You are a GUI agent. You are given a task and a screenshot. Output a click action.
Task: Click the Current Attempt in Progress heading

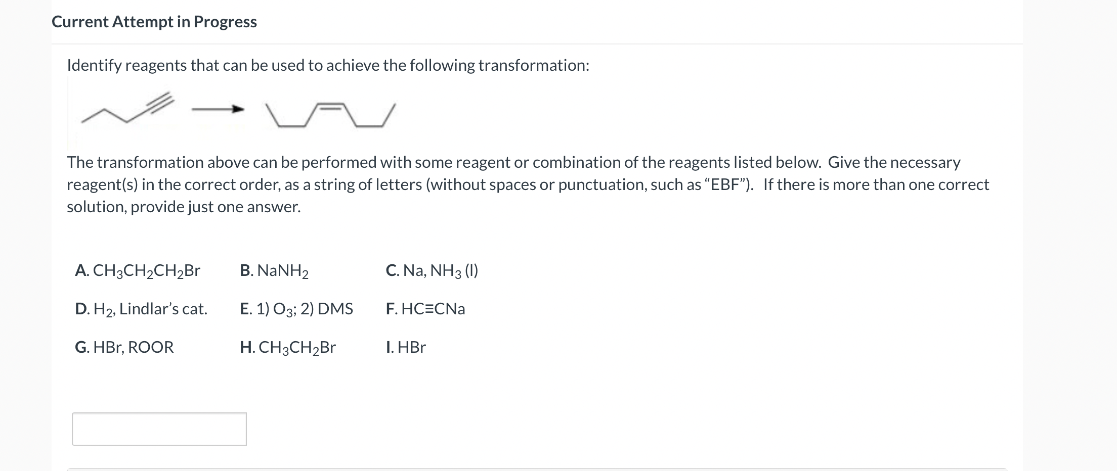tap(154, 22)
